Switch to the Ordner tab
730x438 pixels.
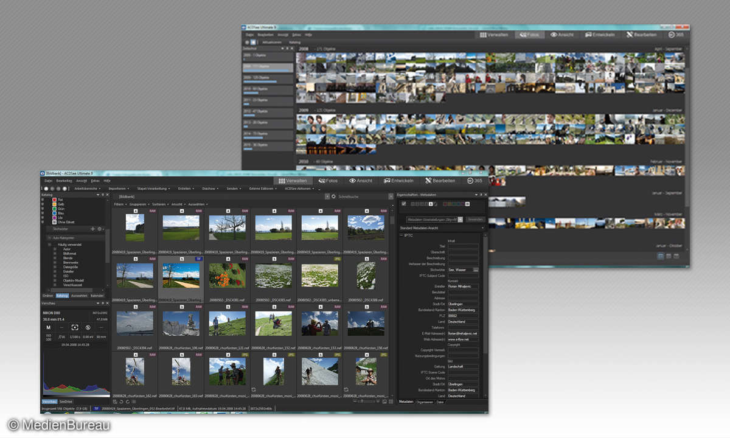point(47,296)
